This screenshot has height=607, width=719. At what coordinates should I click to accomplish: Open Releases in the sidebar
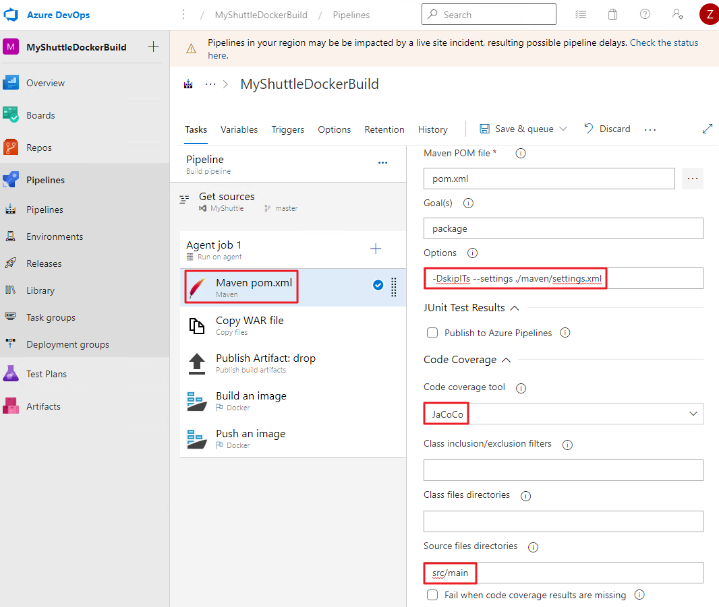(44, 264)
